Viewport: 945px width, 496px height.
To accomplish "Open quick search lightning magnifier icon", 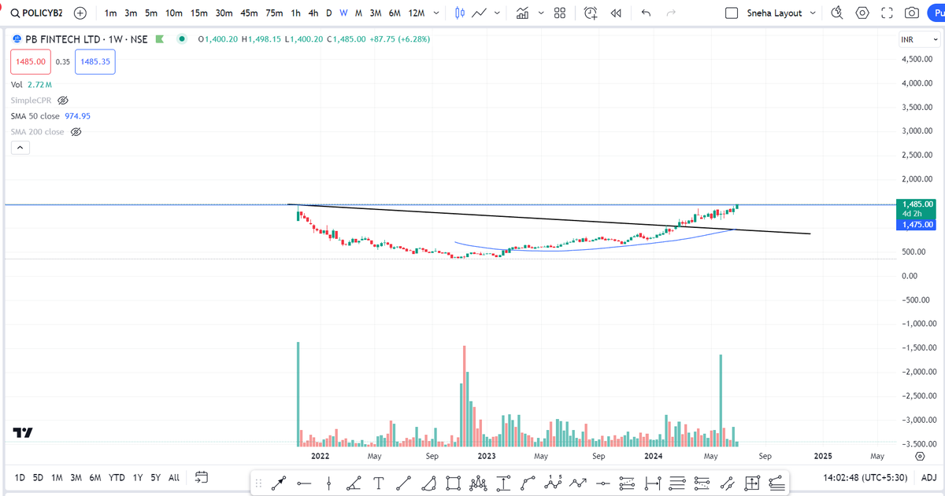I will [838, 13].
